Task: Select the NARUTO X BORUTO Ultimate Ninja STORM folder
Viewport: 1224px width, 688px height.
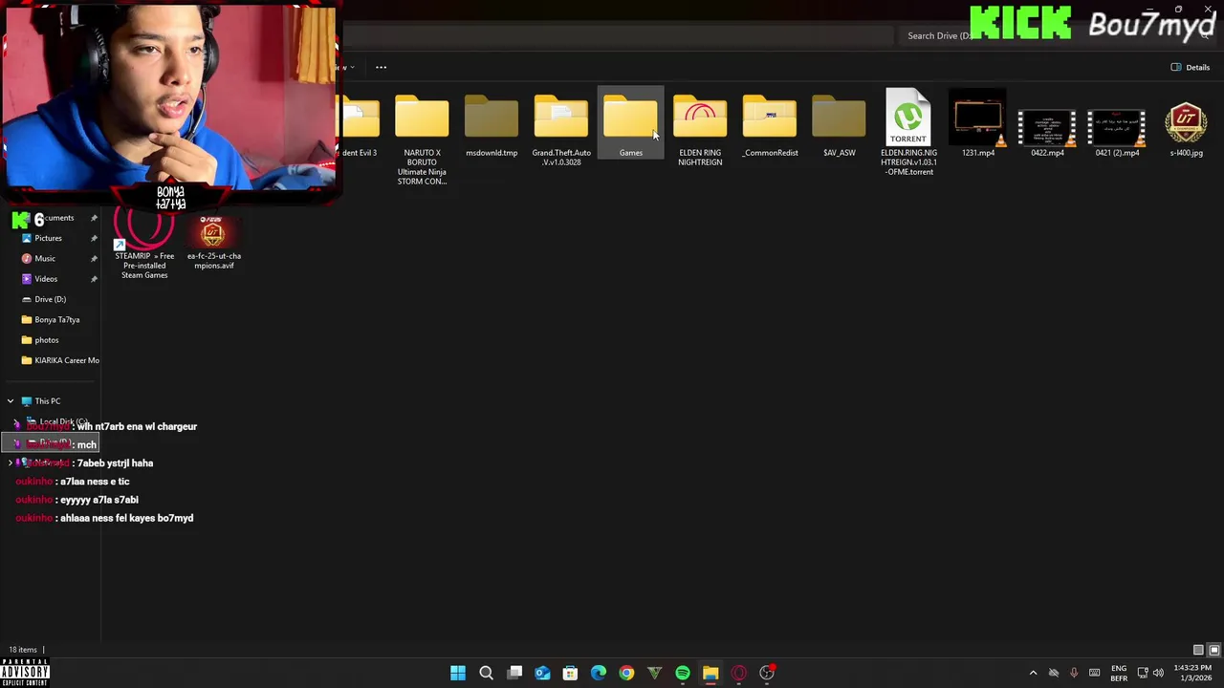Action: 422,140
